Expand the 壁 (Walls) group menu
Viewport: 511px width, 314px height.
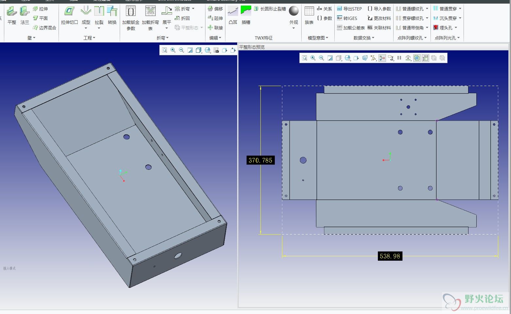pyautogui.click(x=31, y=38)
